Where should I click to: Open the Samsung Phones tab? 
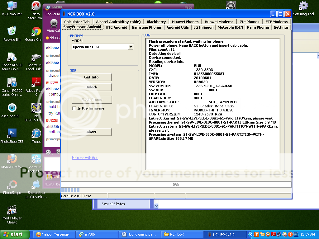[147, 27]
